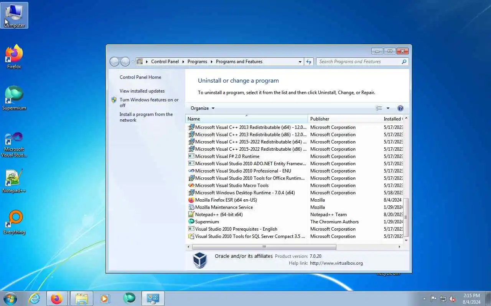
Task: Open Control Panel Home link
Action: tap(140, 77)
